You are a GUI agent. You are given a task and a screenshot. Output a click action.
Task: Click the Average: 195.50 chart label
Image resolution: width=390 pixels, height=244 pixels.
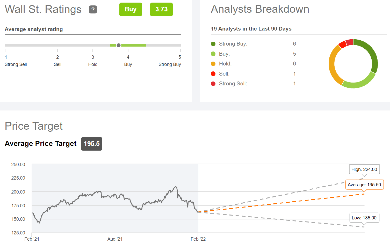(364, 185)
